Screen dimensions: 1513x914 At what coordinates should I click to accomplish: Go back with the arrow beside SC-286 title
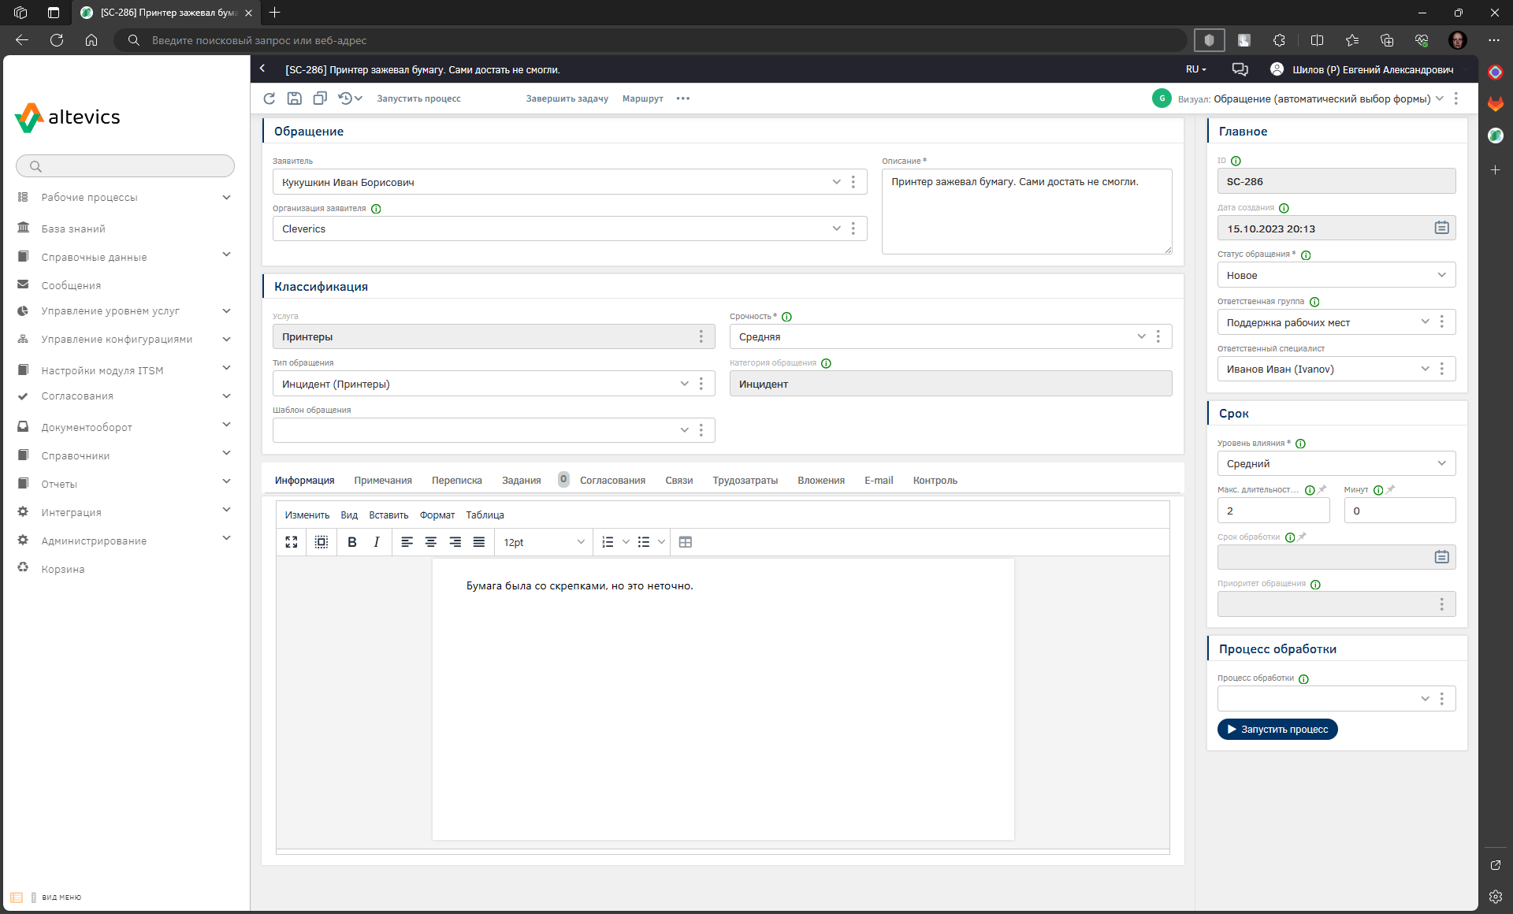(262, 69)
